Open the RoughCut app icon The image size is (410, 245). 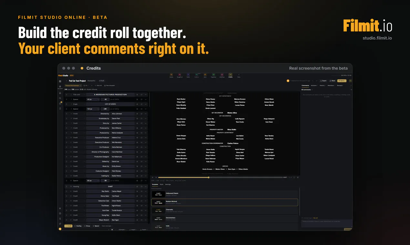point(180,75)
